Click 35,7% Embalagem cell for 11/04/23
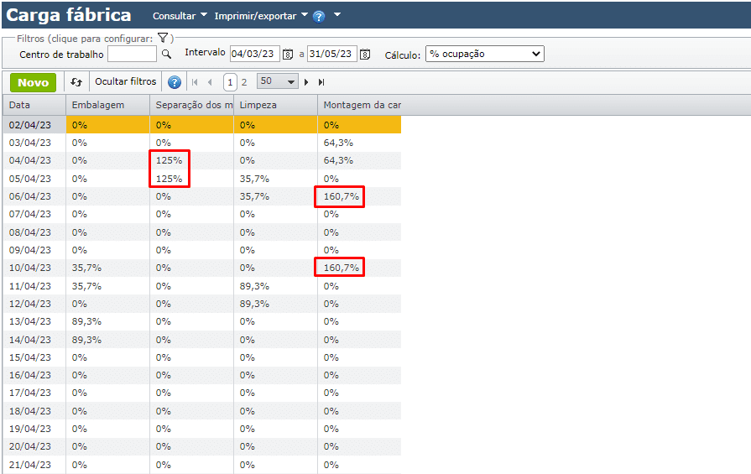 click(107, 286)
